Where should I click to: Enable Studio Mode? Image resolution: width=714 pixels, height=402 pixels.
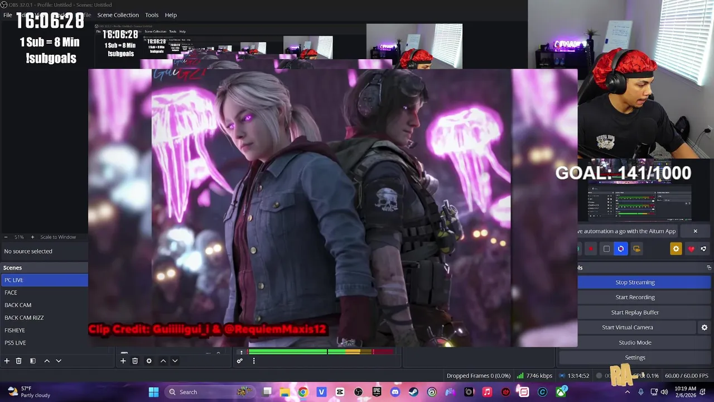pyautogui.click(x=635, y=343)
